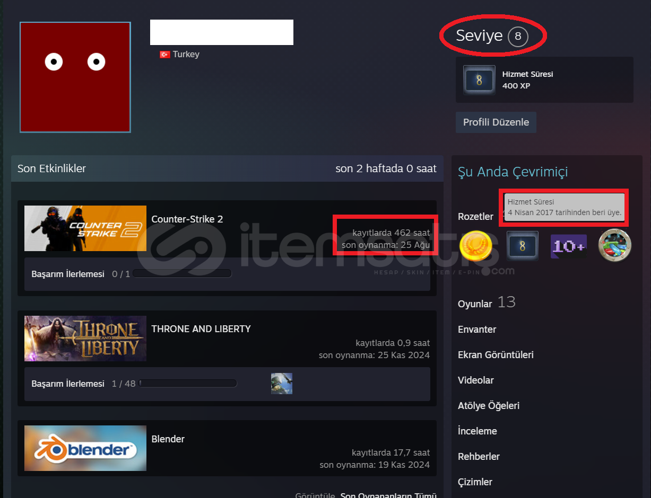The width and height of the screenshot is (651, 498).
Task: Click 'son oynanma: 25 Ağu' text
Action: tap(386, 245)
